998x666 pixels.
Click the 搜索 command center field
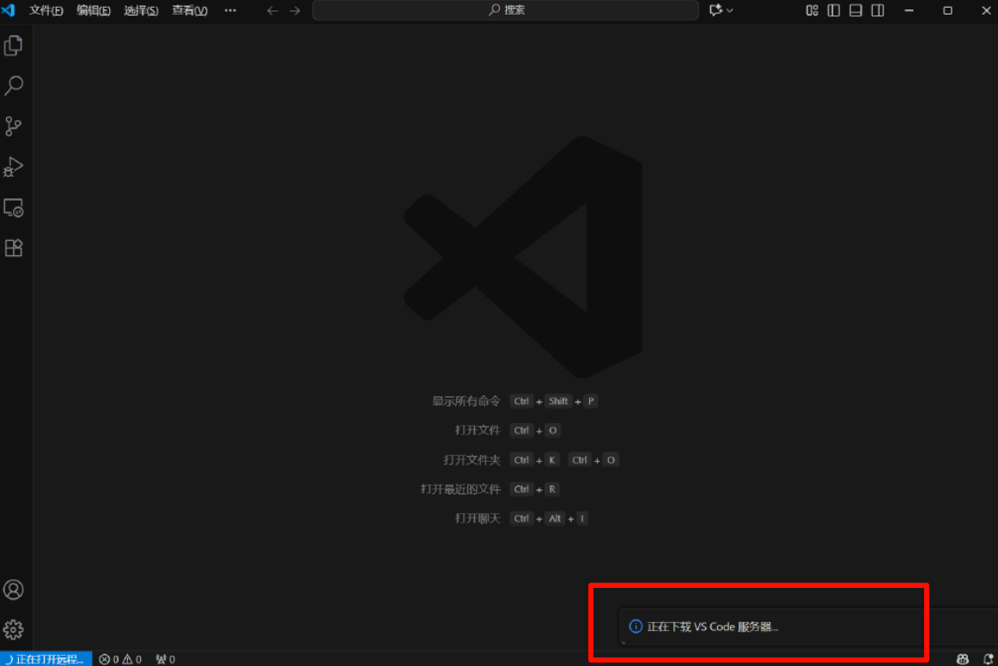point(506,10)
